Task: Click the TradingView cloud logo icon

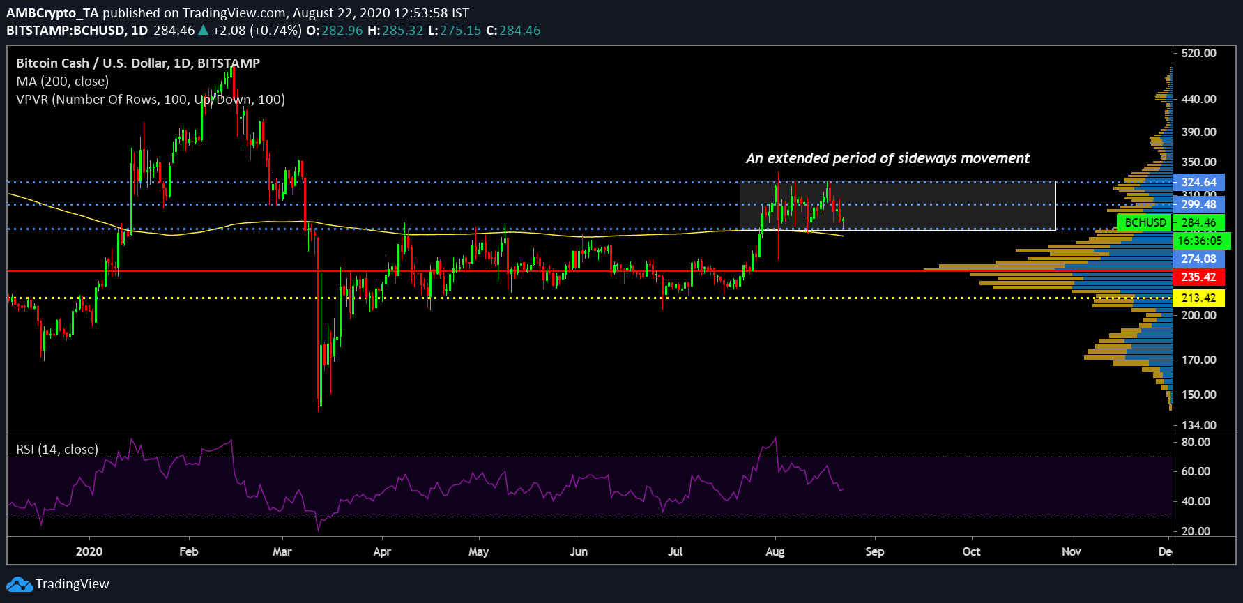Action: tap(20, 584)
